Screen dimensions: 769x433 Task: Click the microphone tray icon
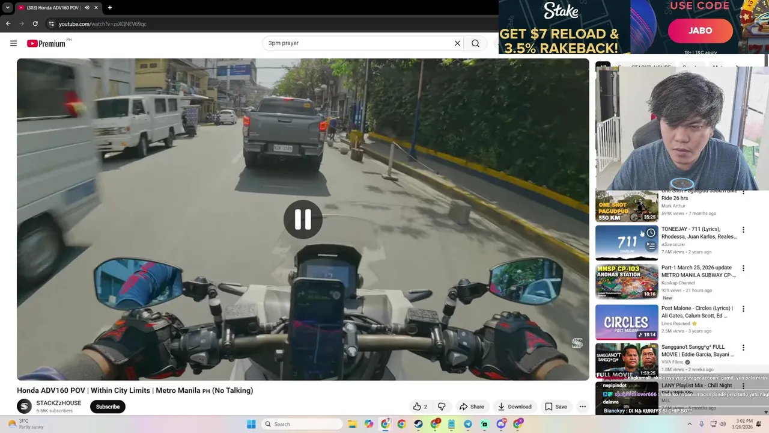pos(701,424)
